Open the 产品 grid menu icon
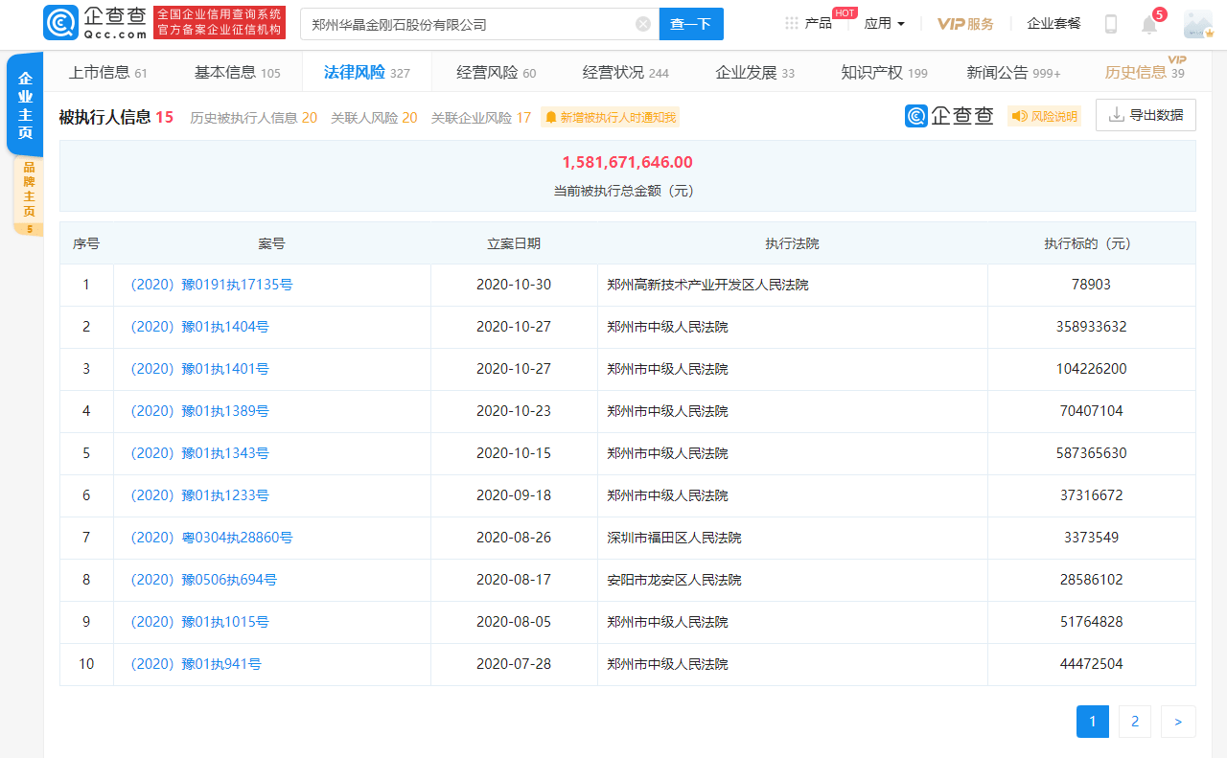The image size is (1227, 758). 792,23
